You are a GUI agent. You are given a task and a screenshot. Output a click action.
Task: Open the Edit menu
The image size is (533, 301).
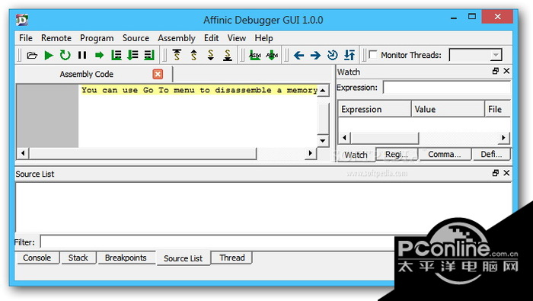212,38
